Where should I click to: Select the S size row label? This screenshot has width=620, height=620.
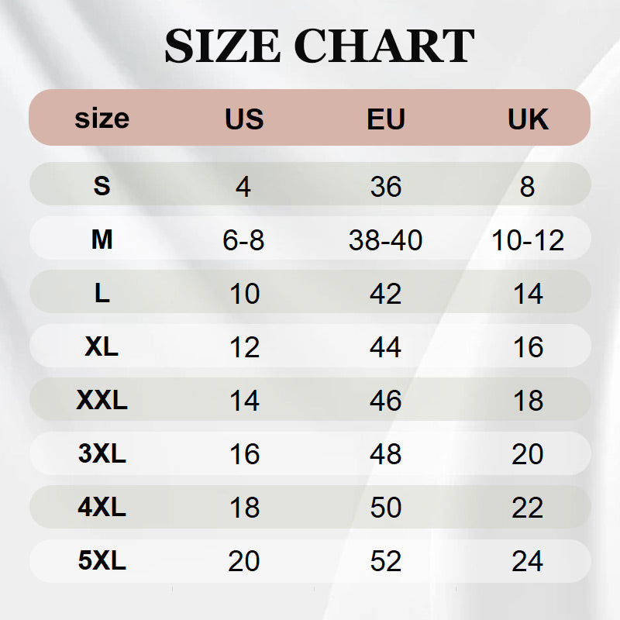pos(102,186)
